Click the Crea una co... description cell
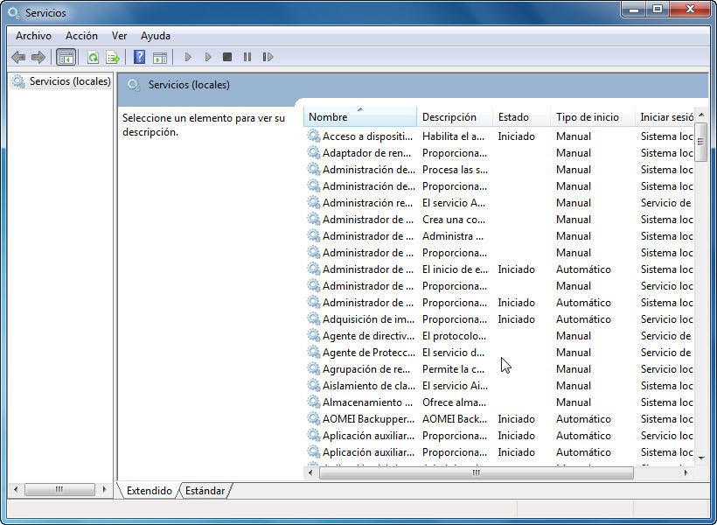Viewport: 717px width, 525px height. pyautogui.click(x=454, y=220)
